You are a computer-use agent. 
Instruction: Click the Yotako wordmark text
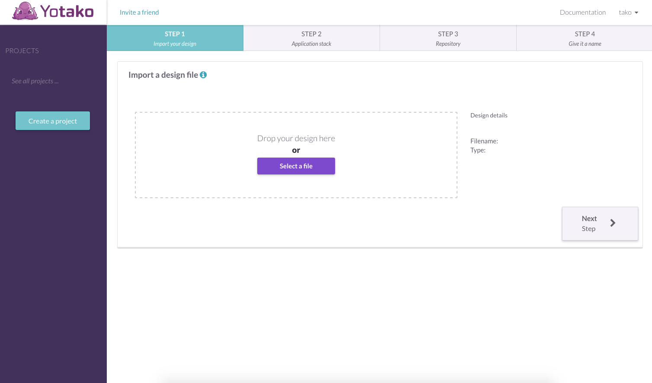[67, 12]
